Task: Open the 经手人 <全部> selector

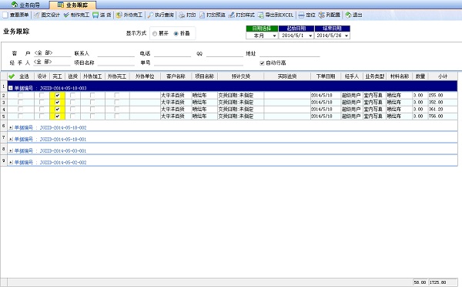Action: (x=52, y=62)
